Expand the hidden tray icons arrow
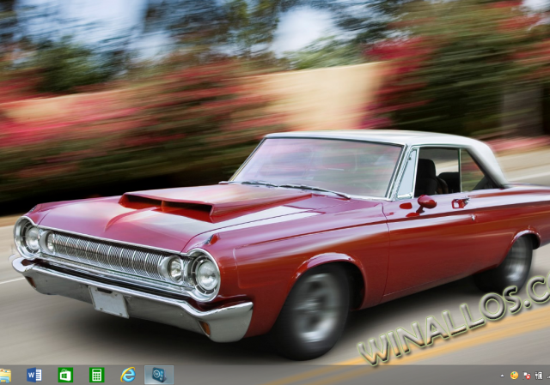 click(502, 376)
